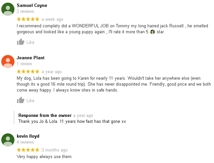
Task: Click Joanne Plant's orange profile avatar
Action: (x=8, y=62)
